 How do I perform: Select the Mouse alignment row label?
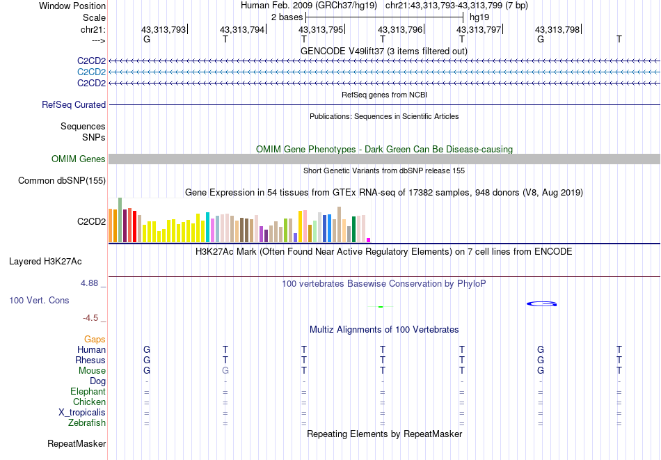[92, 371]
